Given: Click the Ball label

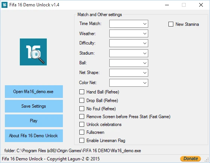Looking at the screenshot, I should tap(83, 63).
